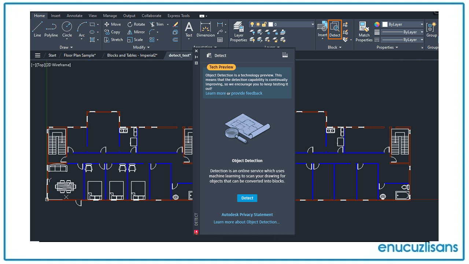Viewport: 469px width, 264px height.
Task: Click the Explode tool icon
Action: (x=176, y=32)
